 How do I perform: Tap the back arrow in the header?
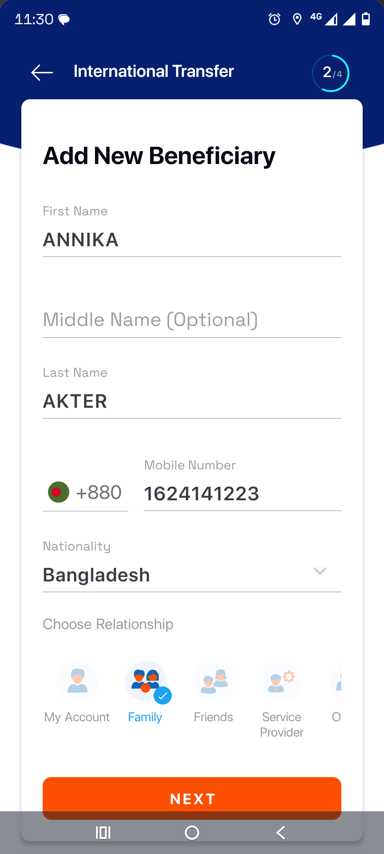(42, 72)
